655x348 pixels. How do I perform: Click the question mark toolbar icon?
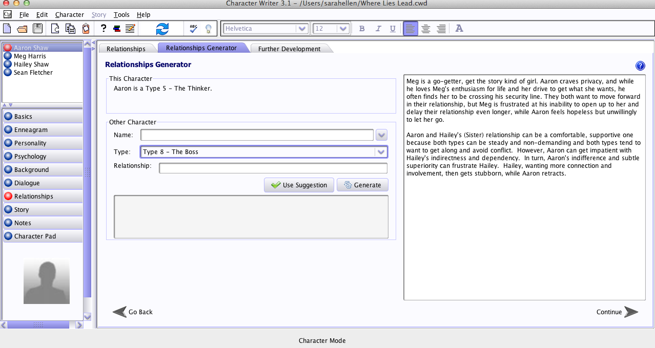103,29
